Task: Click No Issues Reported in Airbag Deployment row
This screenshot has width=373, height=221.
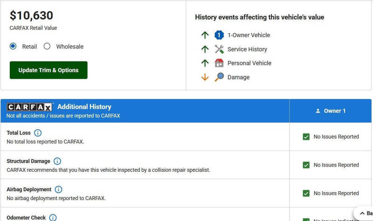Action: (x=336, y=193)
